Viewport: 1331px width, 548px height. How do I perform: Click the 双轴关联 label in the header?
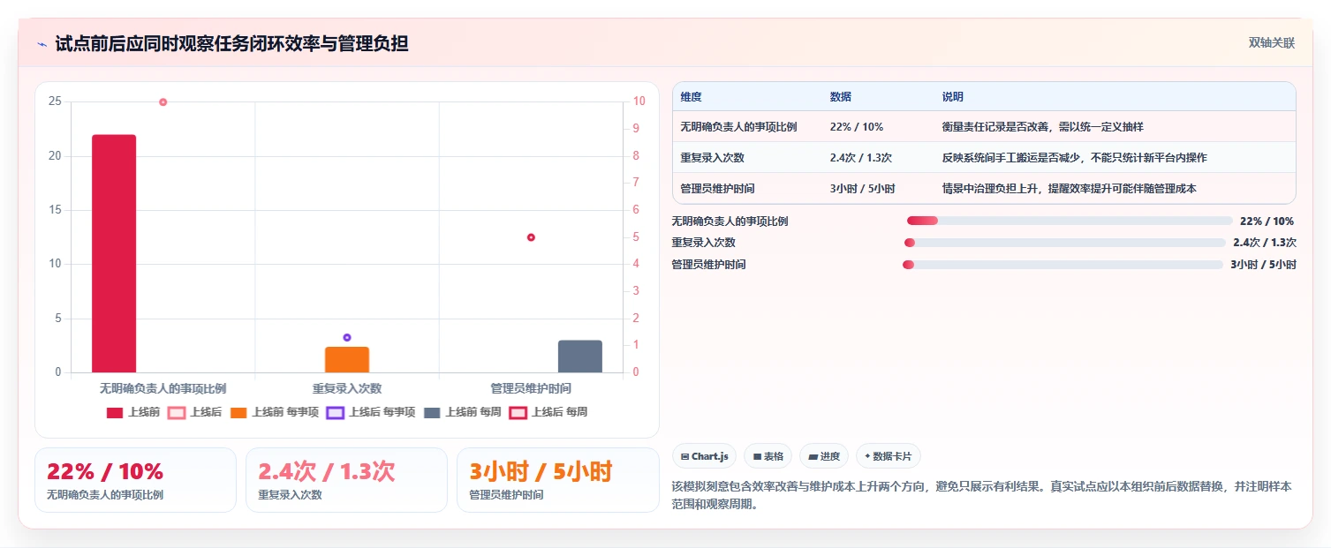point(1271,43)
